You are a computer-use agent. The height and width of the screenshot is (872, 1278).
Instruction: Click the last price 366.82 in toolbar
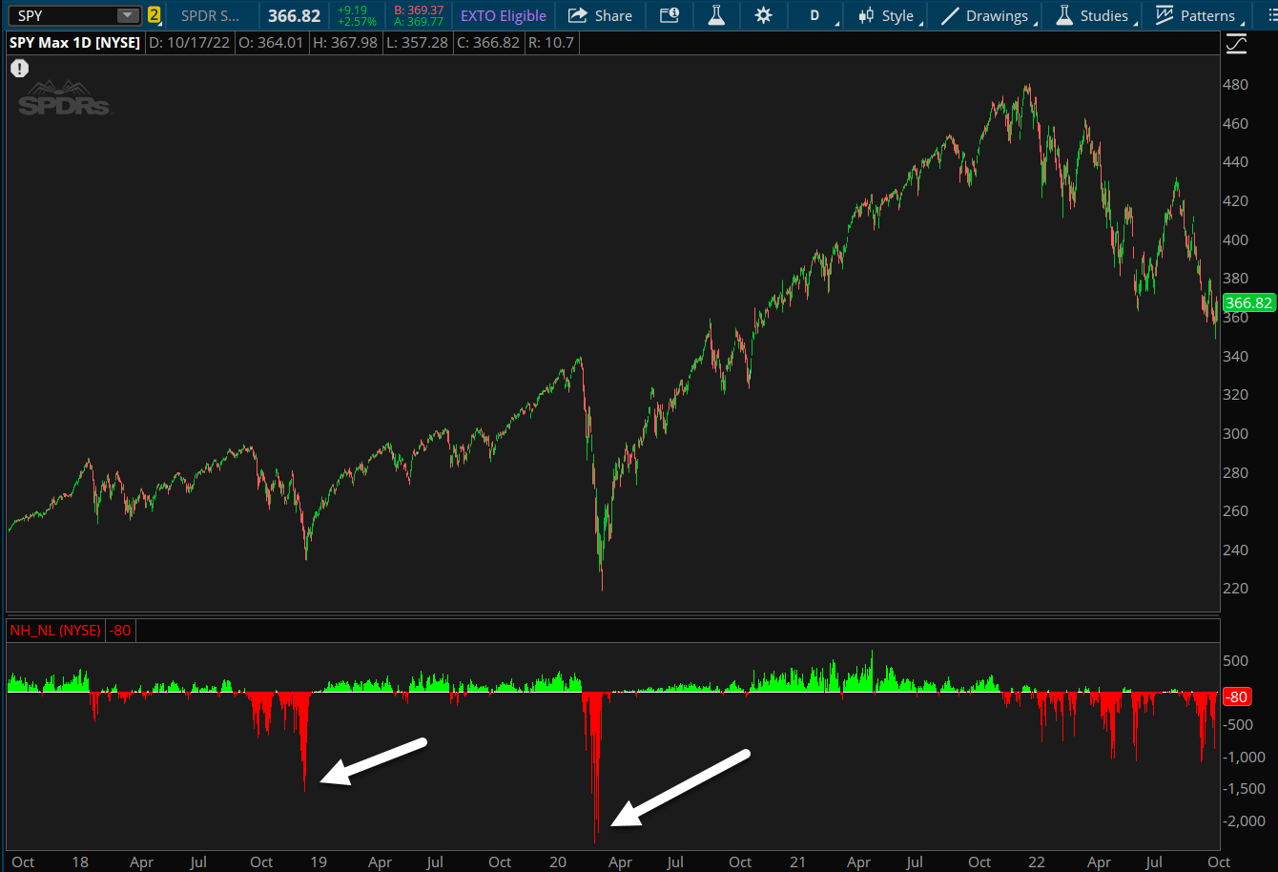[294, 15]
